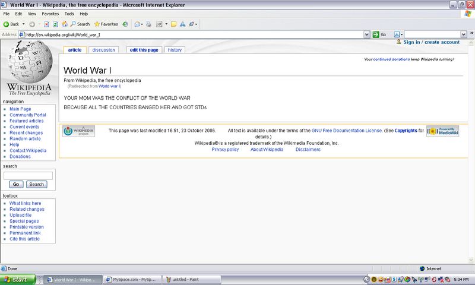Click the yellow Discuss note icon
The width and height of the screenshot is (475, 285).
[173, 24]
